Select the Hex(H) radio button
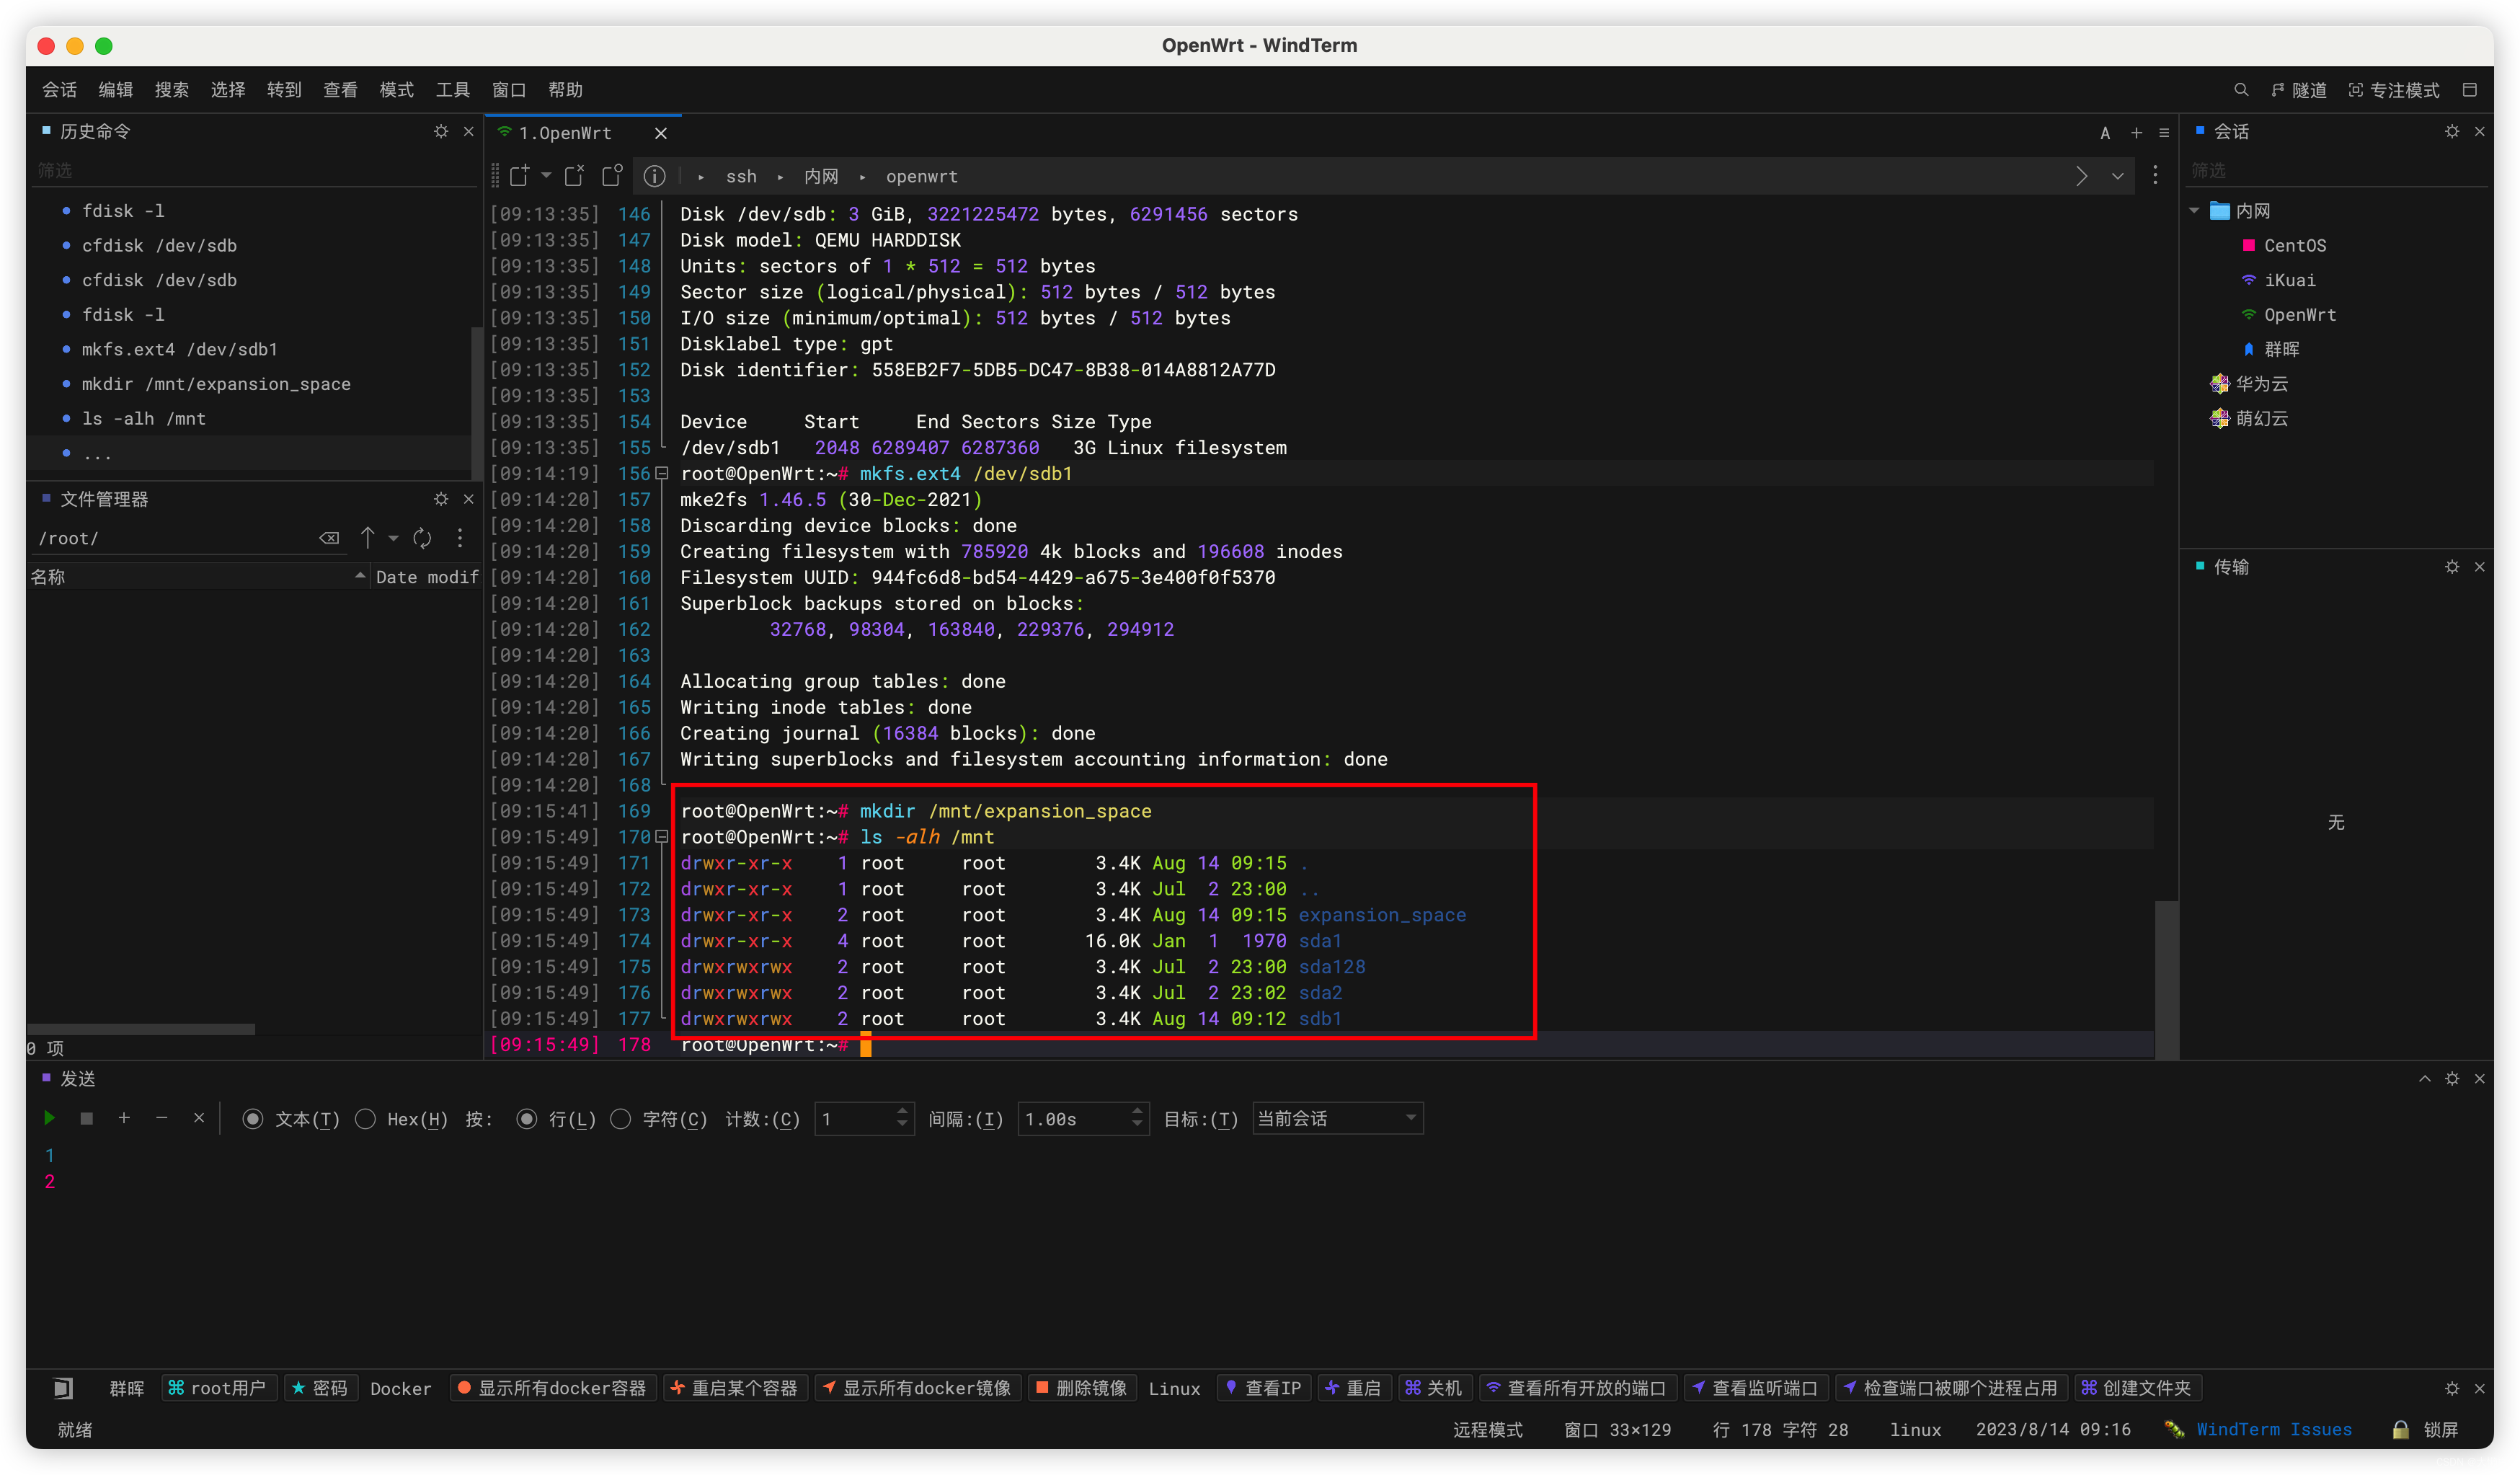2520x1475 pixels. [x=366, y=1119]
